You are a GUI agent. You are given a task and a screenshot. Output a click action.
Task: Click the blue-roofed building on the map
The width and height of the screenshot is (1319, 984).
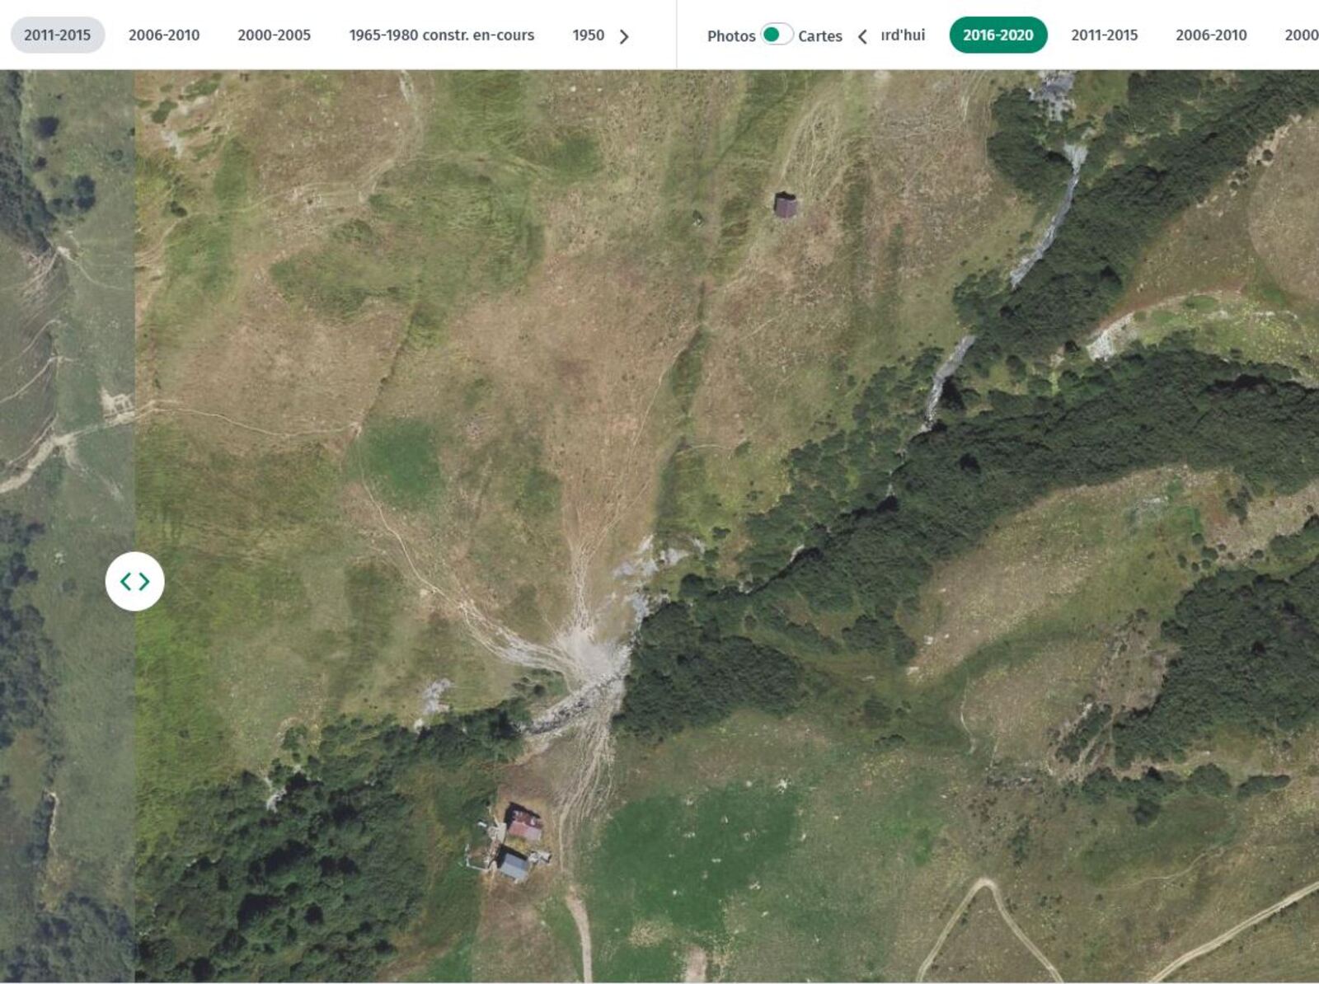[x=514, y=865]
